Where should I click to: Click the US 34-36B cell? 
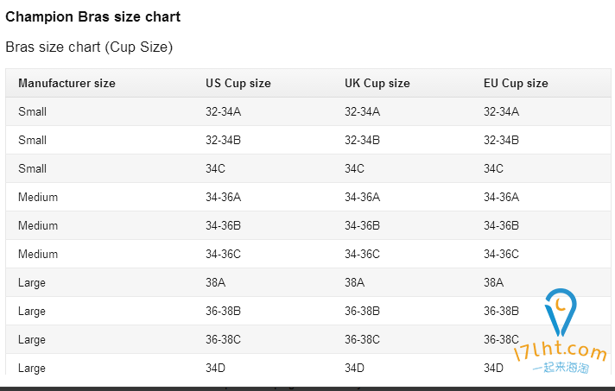pyautogui.click(x=223, y=225)
